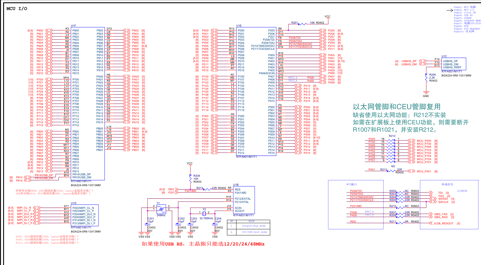Select the U1E component designator

tap(239, 26)
